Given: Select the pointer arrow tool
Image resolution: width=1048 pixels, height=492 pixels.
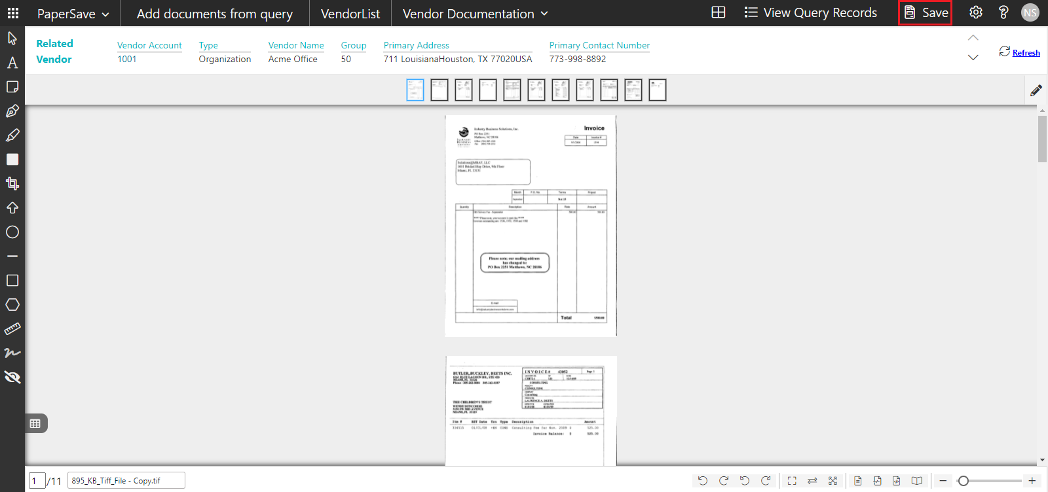Looking at the screenshot, I should tap(12, 38).
